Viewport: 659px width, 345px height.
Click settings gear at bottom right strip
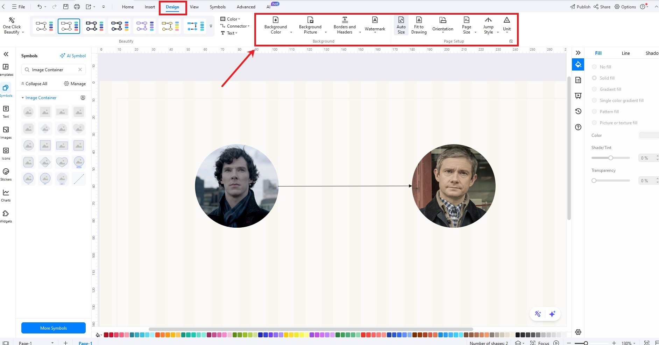point(578,332)
